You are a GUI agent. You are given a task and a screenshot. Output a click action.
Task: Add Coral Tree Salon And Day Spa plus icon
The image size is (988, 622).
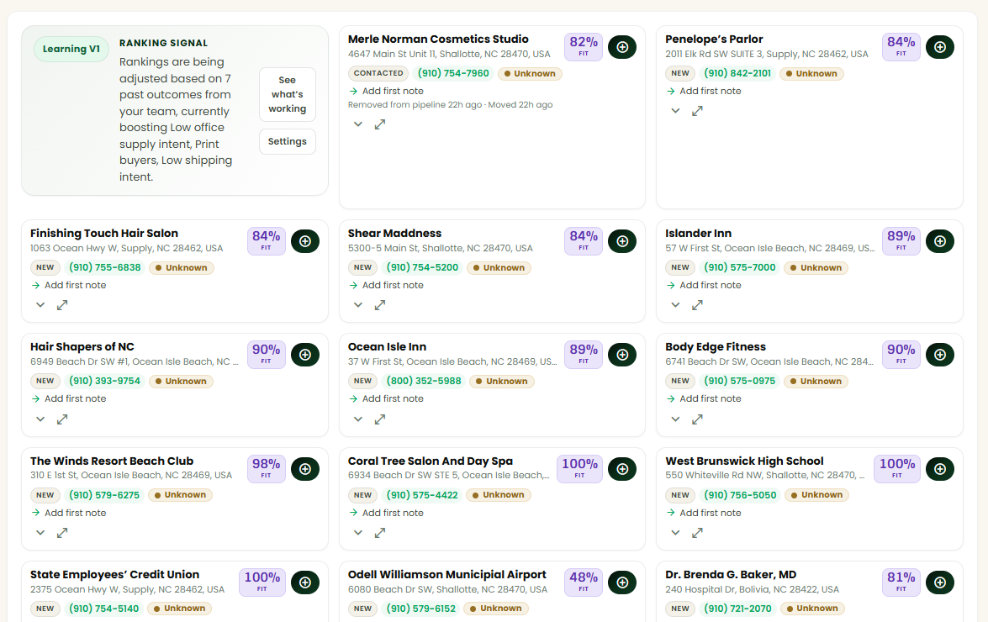click(x=622, y=469)
